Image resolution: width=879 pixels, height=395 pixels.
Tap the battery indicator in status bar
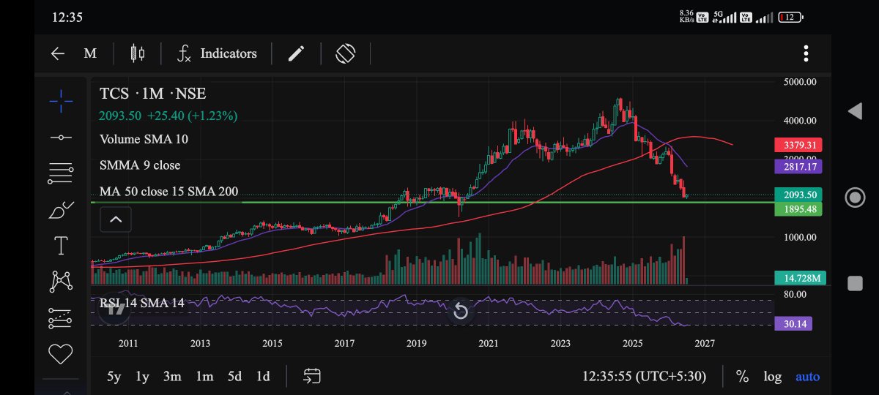point(790,17)
